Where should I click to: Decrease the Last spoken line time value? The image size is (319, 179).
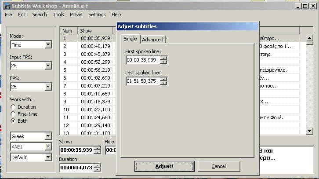point(163,83)
